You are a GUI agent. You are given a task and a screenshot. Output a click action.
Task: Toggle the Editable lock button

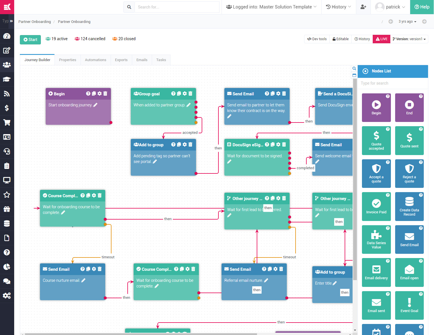[341, 39]
